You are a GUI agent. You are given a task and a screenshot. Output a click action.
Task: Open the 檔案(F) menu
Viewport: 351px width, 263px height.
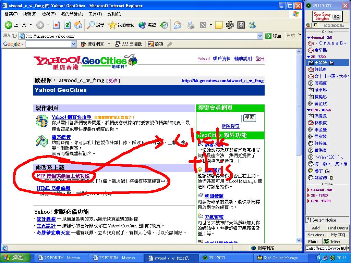click(x=11, y=14)
